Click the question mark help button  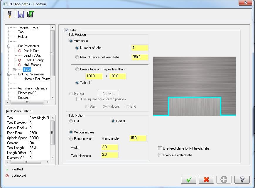click(x=242, y=179)
